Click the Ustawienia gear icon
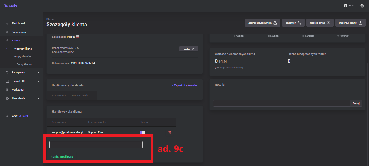This screenshot has width=369, height=166. coord(7,98)
